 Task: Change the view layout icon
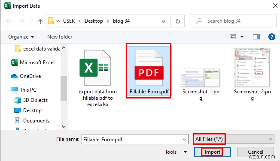coord(233,37)
